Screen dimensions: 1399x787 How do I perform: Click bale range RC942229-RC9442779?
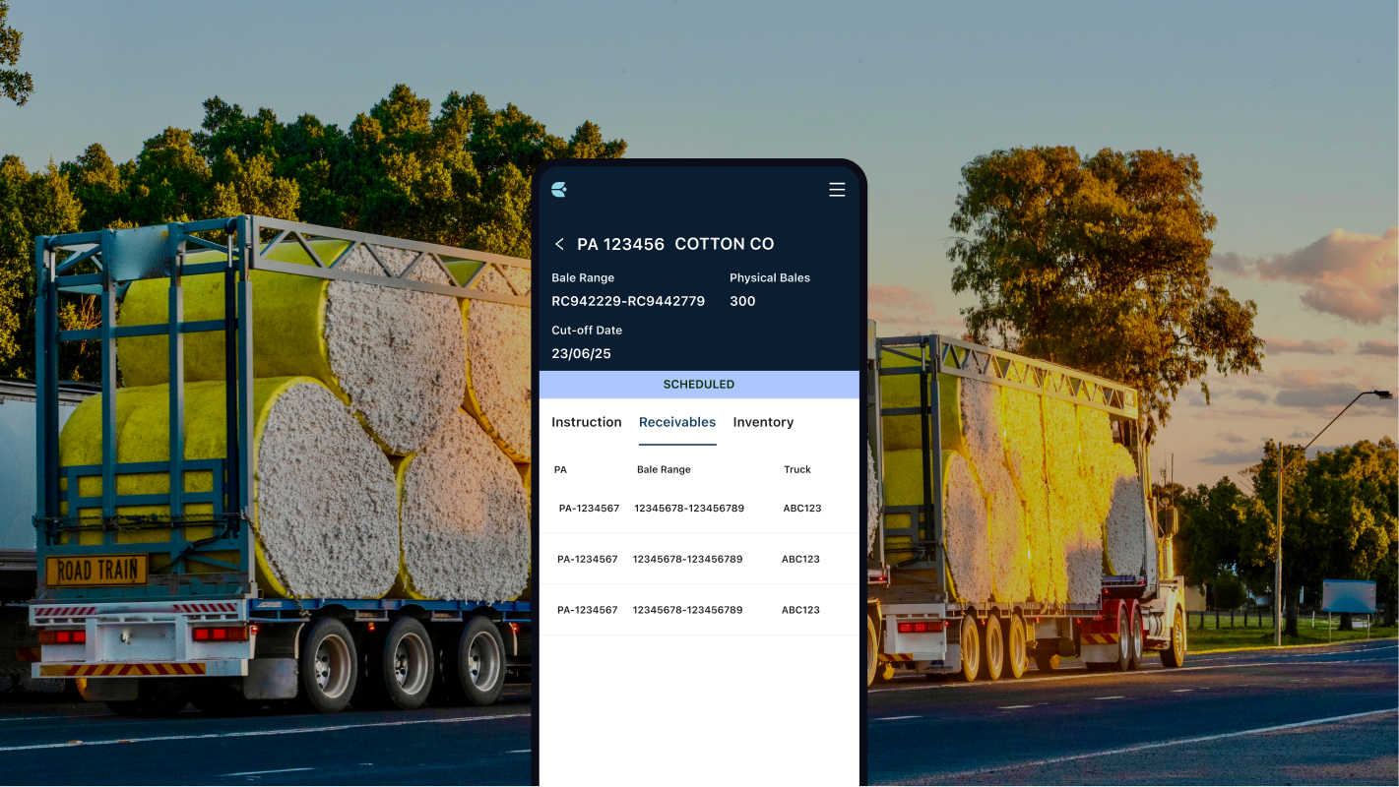(628, 301)
